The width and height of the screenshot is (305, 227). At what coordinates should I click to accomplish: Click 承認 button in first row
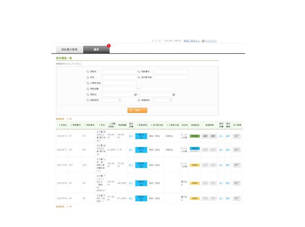click(205, 136)
